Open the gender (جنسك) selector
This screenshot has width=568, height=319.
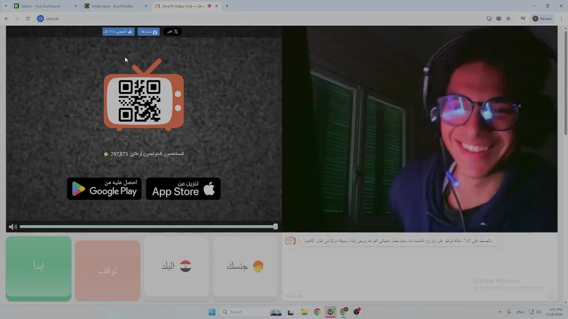pyautogui.click(x=245, y=266)
